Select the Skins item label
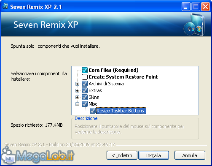212x166 pixels. click(94, 97)
